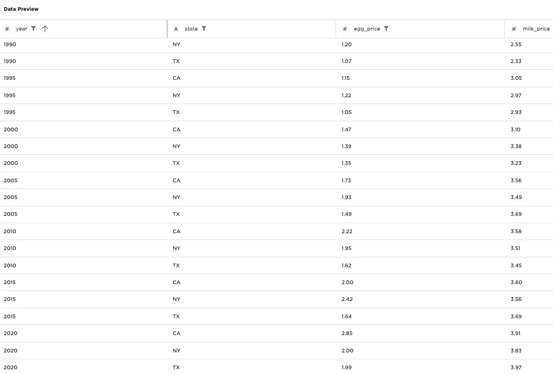Select the egg_price 2.42 cell for 2015 NY
Image resolution: width=553 pixels, height=375 pixels.
tap(347, 299)
